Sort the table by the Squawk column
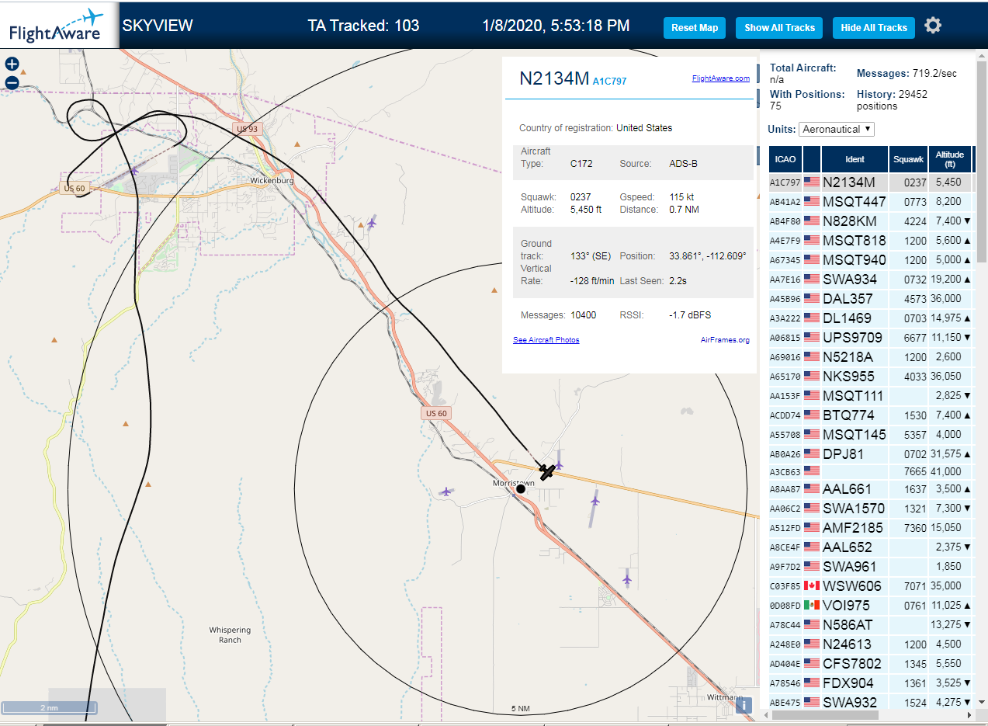Viewport: 988px width, 726px height. click(x=908, y=159)
